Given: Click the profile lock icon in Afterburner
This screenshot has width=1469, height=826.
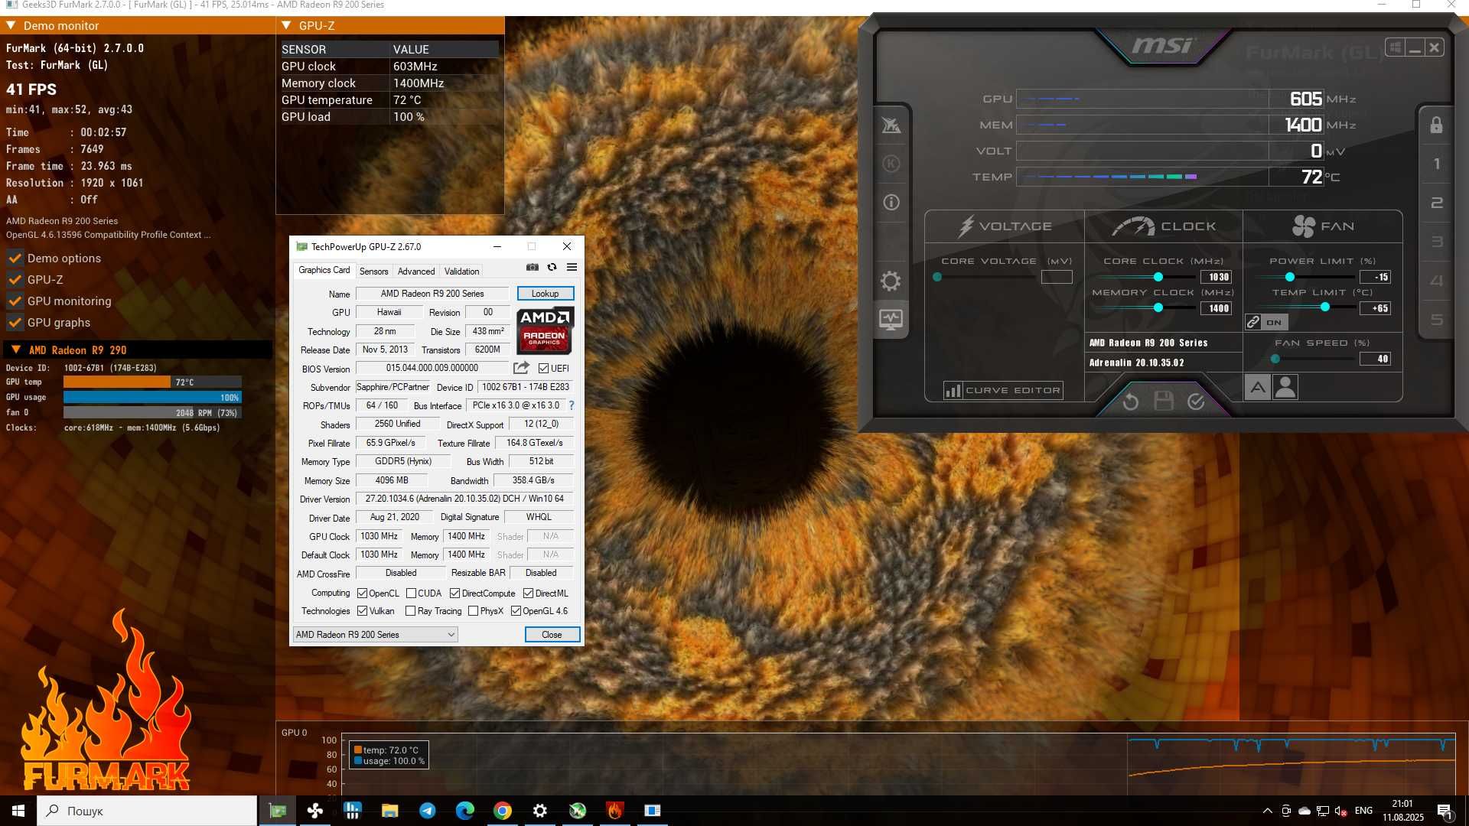Looking at the screenshot, I should [x=1436, y=125].
